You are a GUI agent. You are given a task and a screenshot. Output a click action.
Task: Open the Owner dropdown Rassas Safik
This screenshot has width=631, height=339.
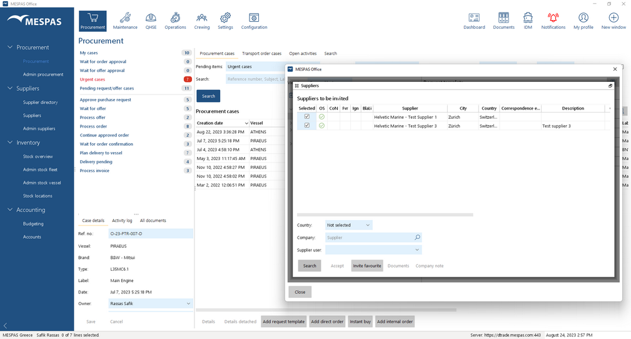tap(151, 303)
